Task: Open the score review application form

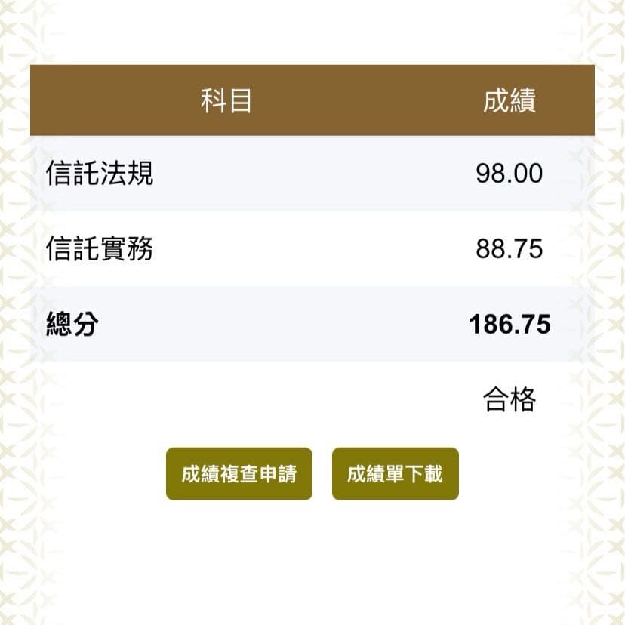Action: [239, 474]
